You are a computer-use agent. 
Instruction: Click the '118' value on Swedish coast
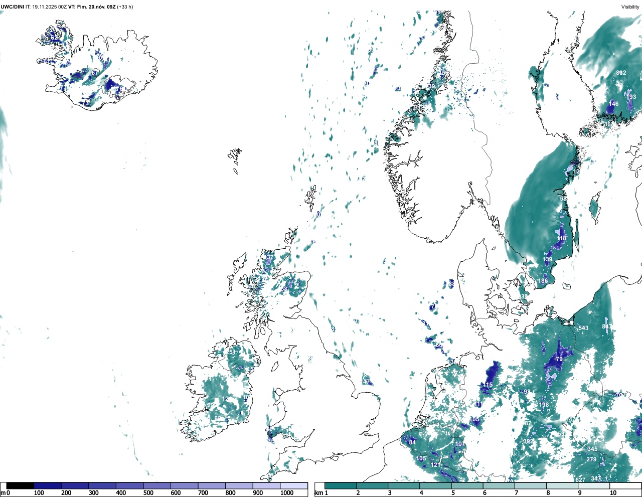pos(561,239)
